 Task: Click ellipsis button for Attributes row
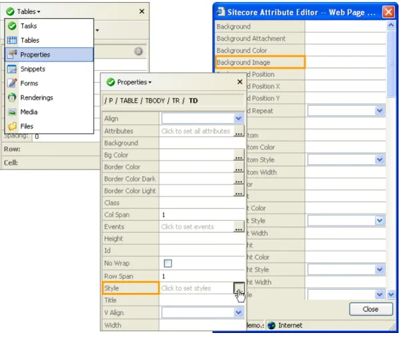(239, 131)
